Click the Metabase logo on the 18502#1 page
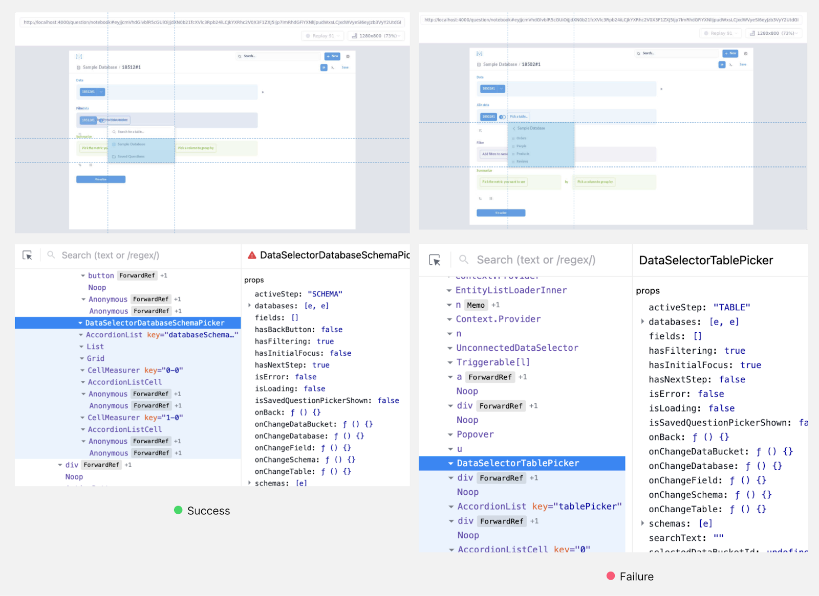The height and width of the screenshot is (596, 819). click(479, 53)
